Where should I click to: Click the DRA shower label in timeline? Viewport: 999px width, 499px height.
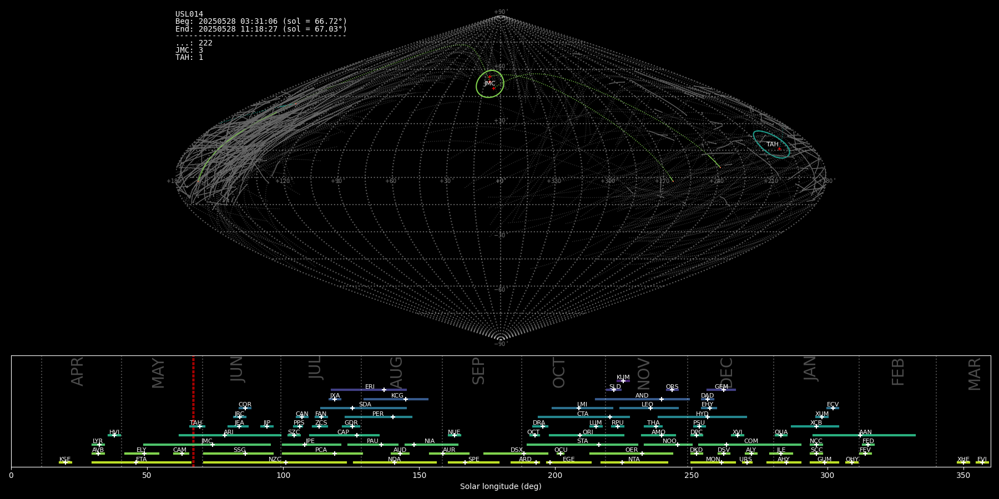pyautogui.click(x=539, y=423)
